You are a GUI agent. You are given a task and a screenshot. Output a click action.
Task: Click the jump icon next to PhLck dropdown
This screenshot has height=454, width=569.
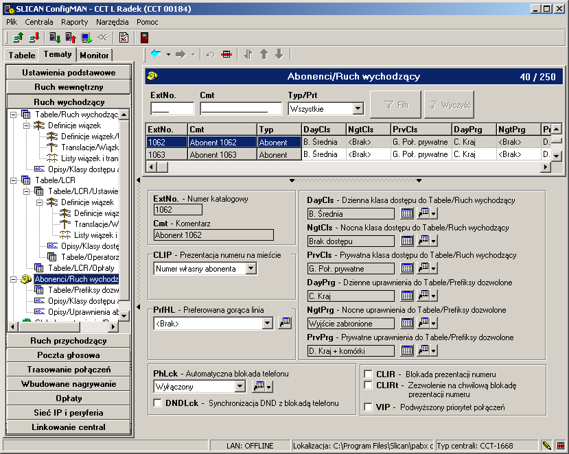pyautogui.click(x=258, y=387)
